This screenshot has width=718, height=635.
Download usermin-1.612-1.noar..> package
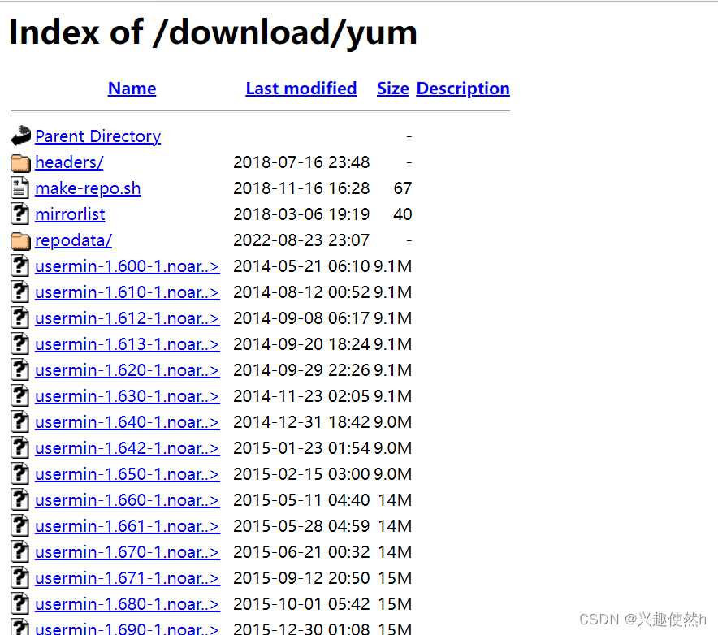[128, 318]
